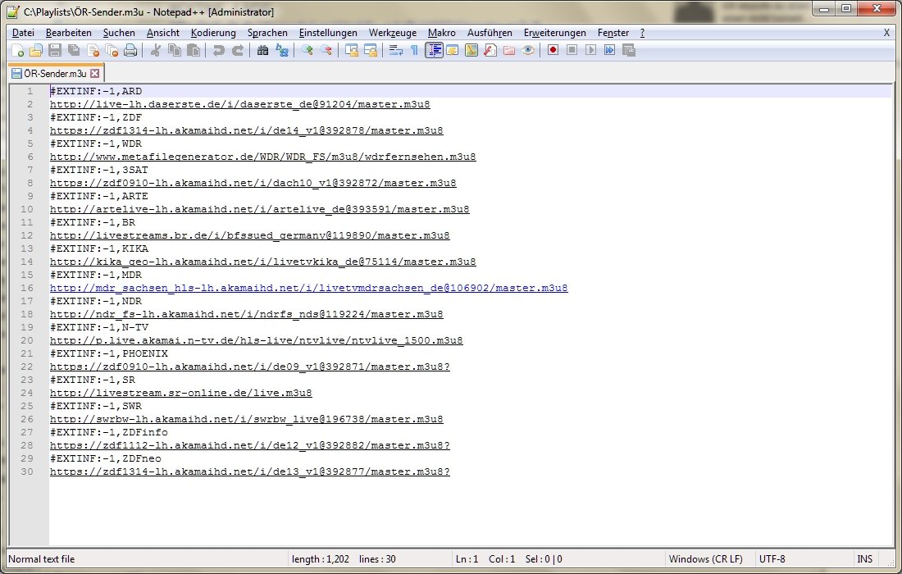Click the Save All toolbar icon
The image size is (902, 574).
74,51
